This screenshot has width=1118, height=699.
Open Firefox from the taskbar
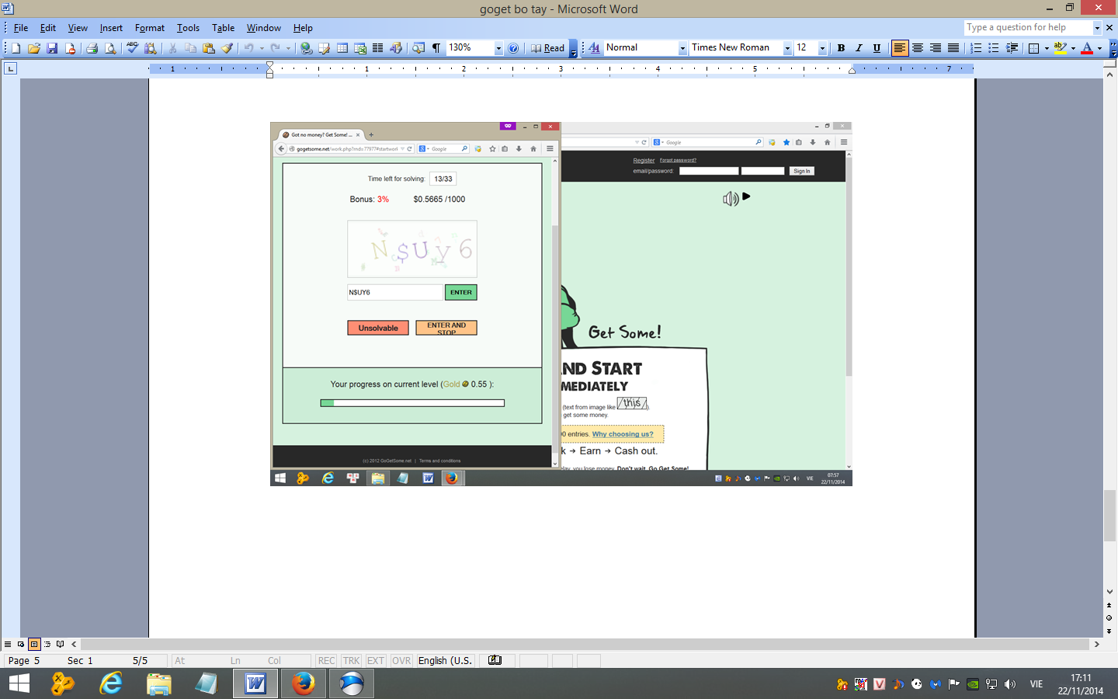304,683
